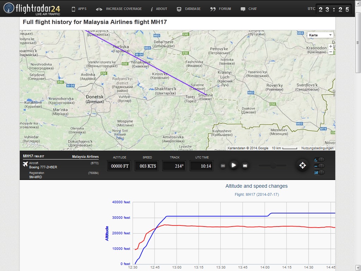Click the Nutzungsbedingungen link on the map
This screenshot has width=361, height=271.
pyautogui.click(x=317, y=148)
